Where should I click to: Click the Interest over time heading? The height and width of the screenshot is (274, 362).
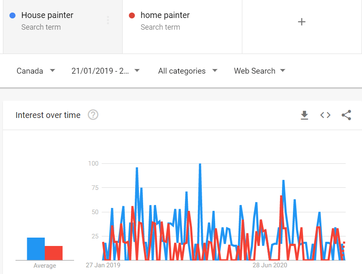pyautogui.click(x=48, y=115)
